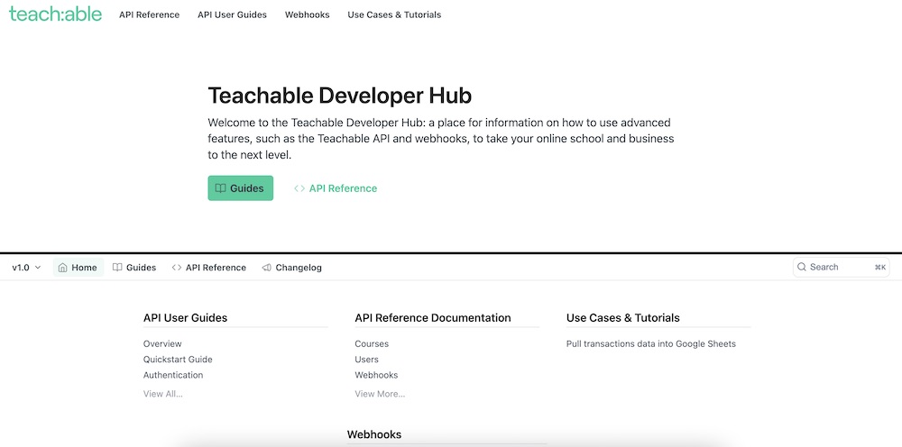Screen dimensions: 902x447
Task: Click the book icon in the Guides tab
Action: pyautogui.click(x=117, y=268)
